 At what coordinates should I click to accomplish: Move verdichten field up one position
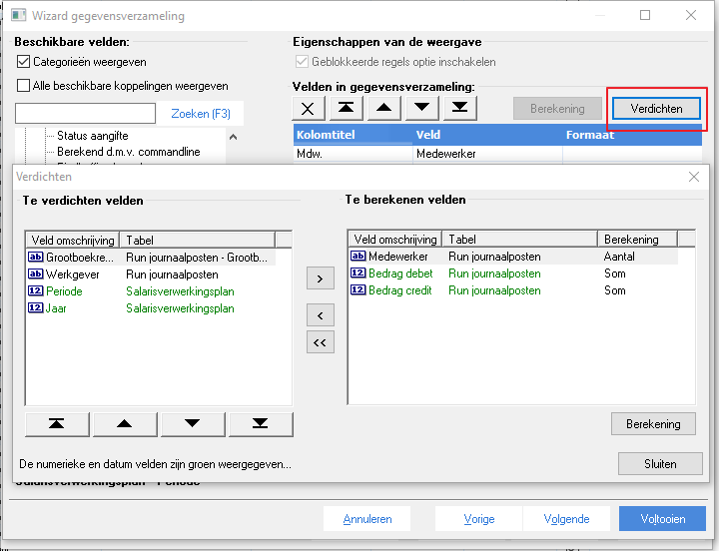[x=124, y=424]
